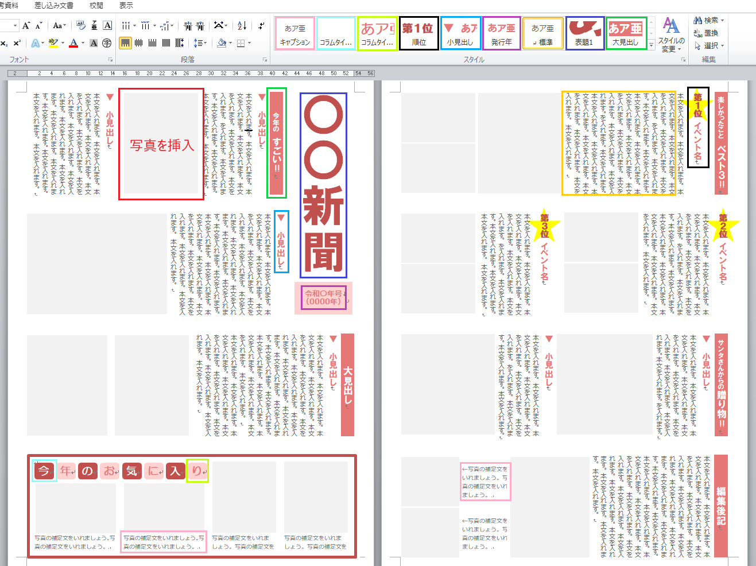Click the 大見出し heading in the document

pos(347,385)
